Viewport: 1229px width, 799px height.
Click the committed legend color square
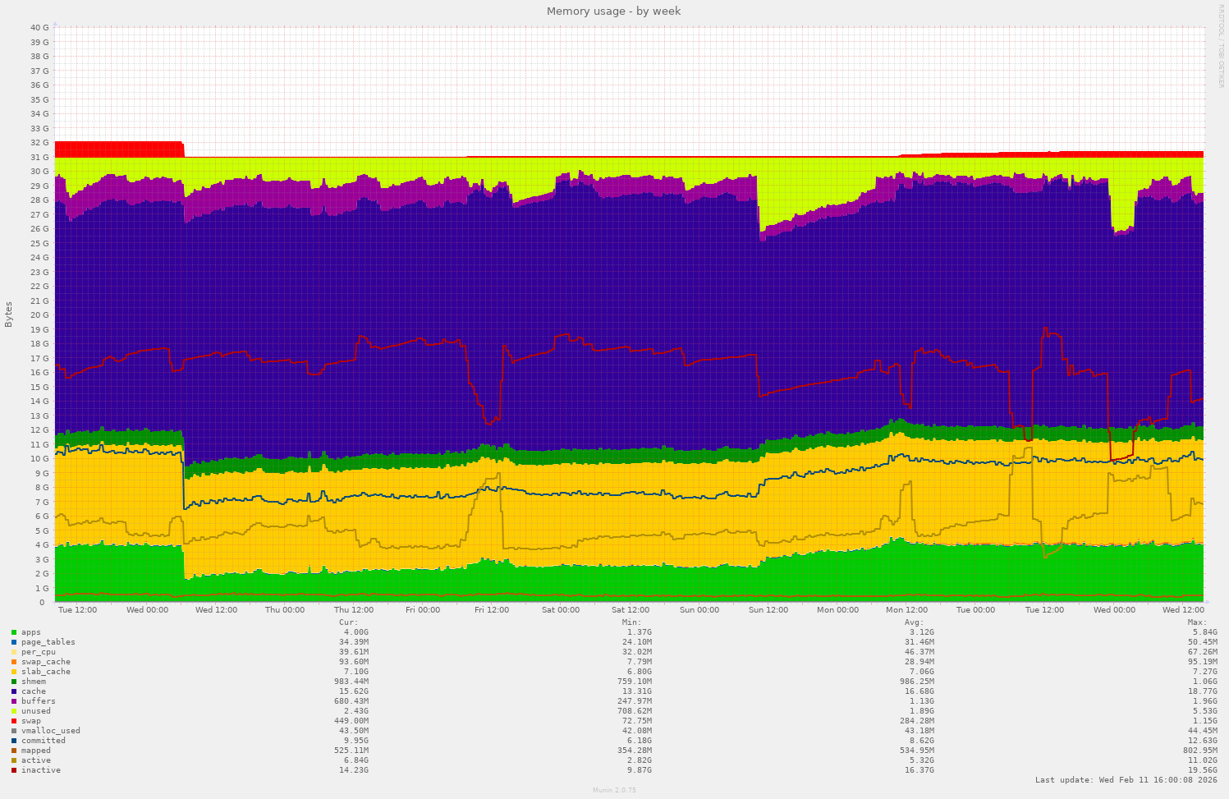[x=14, y=741]
